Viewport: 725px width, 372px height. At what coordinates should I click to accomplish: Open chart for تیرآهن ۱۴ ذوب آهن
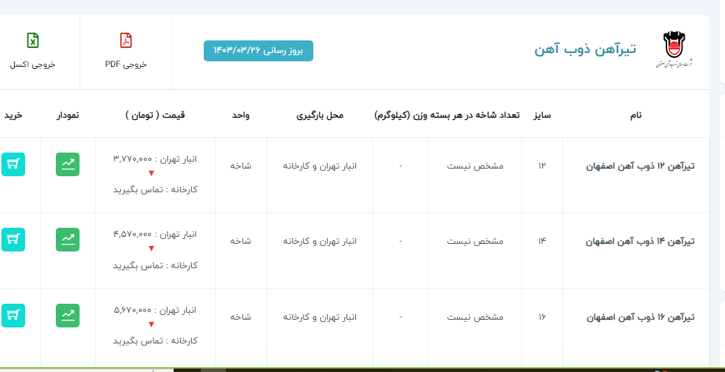point(68,240)
